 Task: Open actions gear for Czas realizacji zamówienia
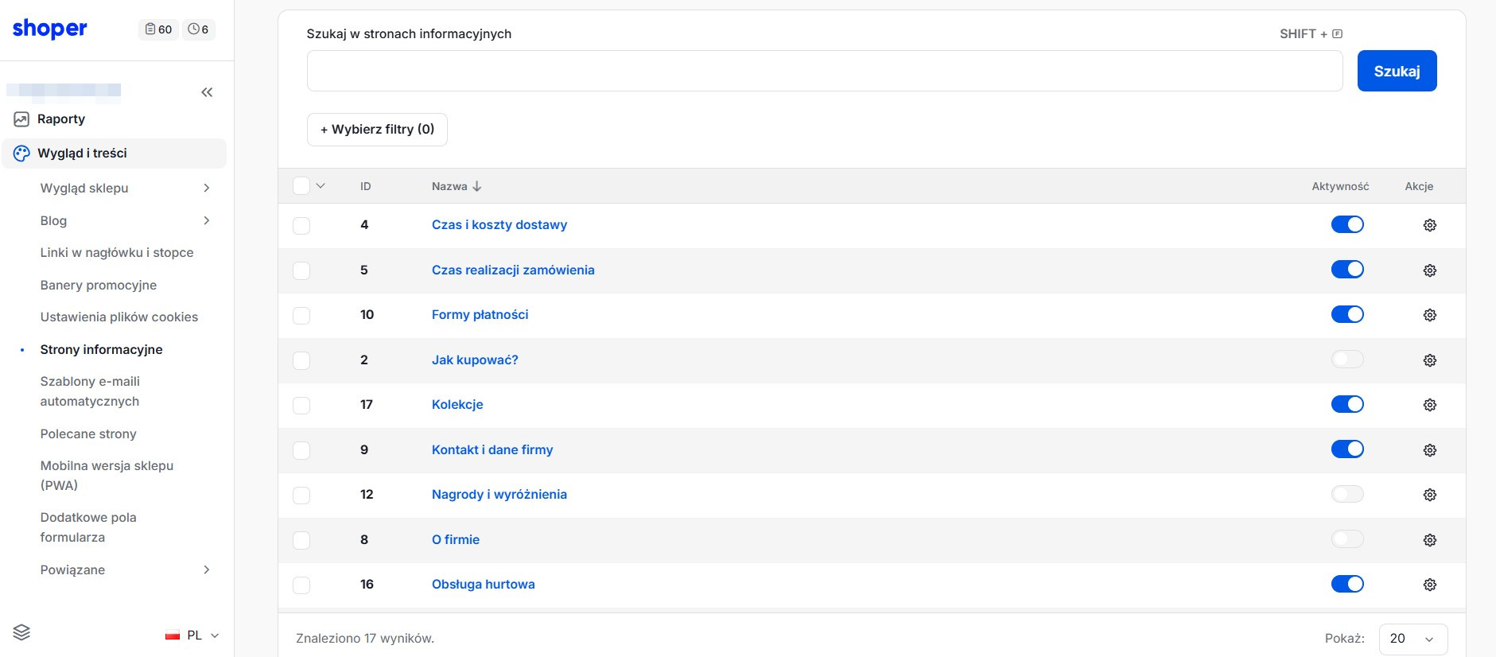click(1429, 270)
